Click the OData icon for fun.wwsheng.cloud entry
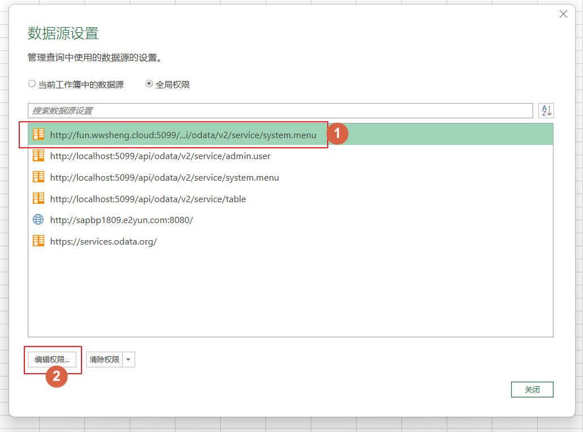The image size is (583, 432). coord(38,135)
